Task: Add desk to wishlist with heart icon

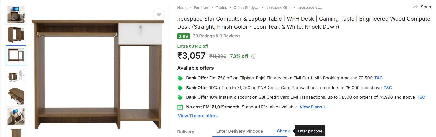Action: pos(159,15)
